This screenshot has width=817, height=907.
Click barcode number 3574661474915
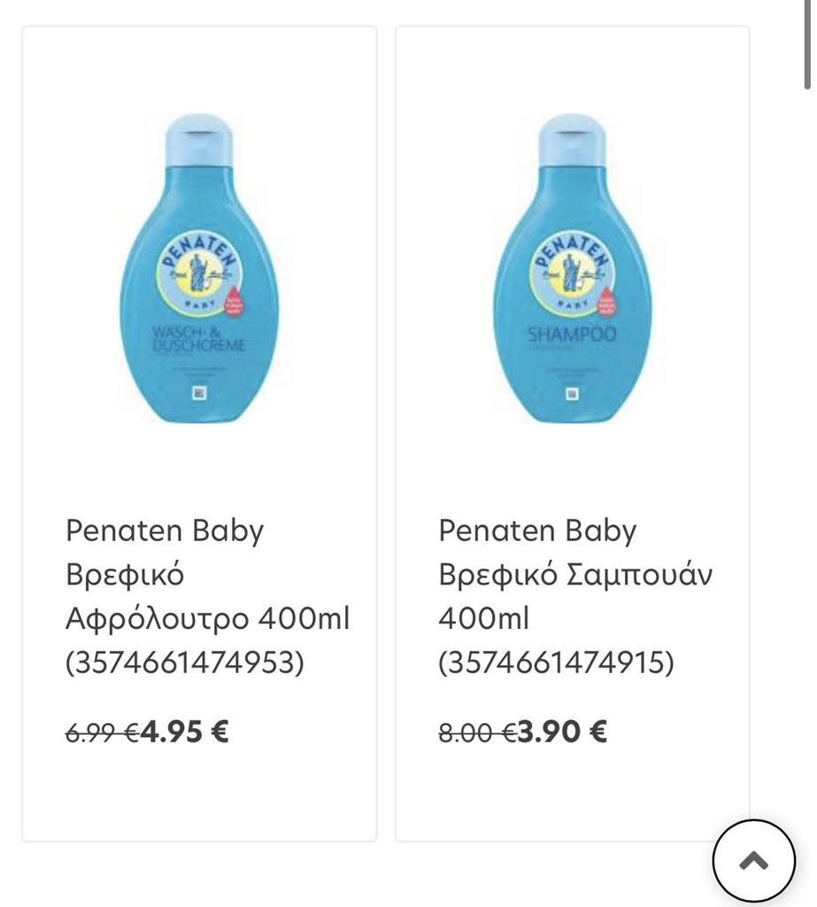(556, 663)
